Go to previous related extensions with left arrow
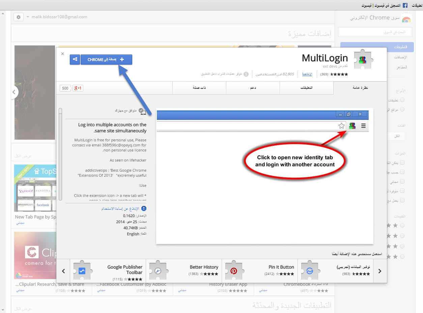The width and height of the screenshot is (423, 313). point(63,271)
